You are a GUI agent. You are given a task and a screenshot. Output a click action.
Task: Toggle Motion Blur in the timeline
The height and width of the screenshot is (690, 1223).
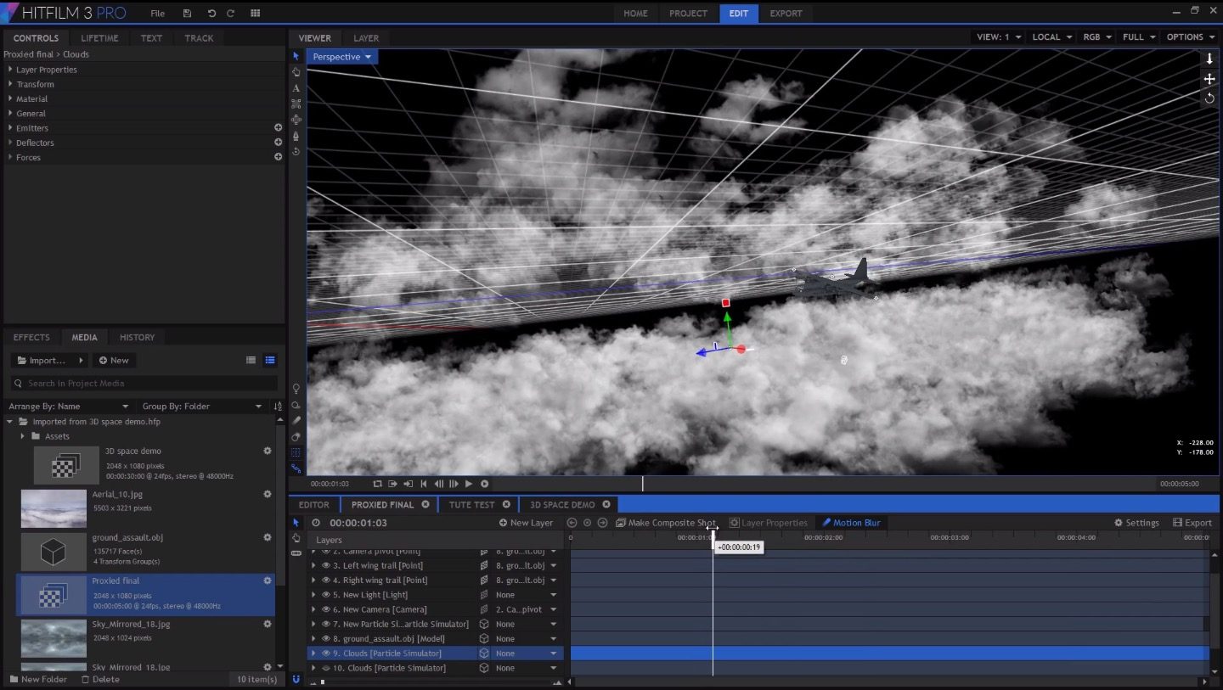(x=851, y=523)
